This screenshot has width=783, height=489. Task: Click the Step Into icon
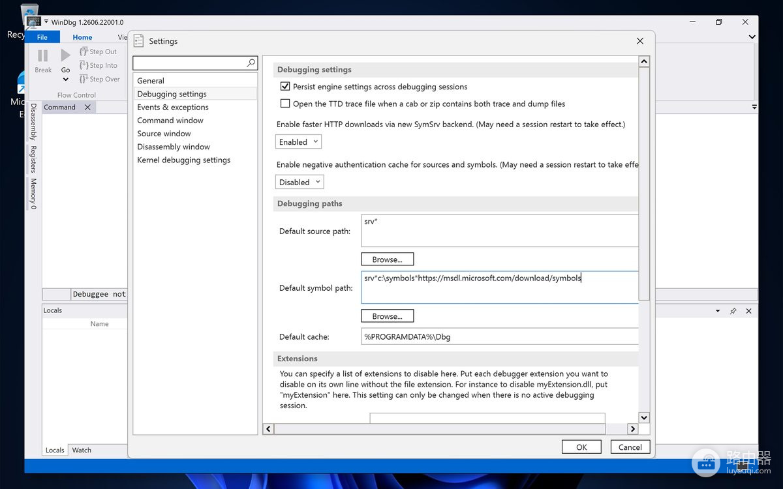pyautogui.click(x=84, y=65)
